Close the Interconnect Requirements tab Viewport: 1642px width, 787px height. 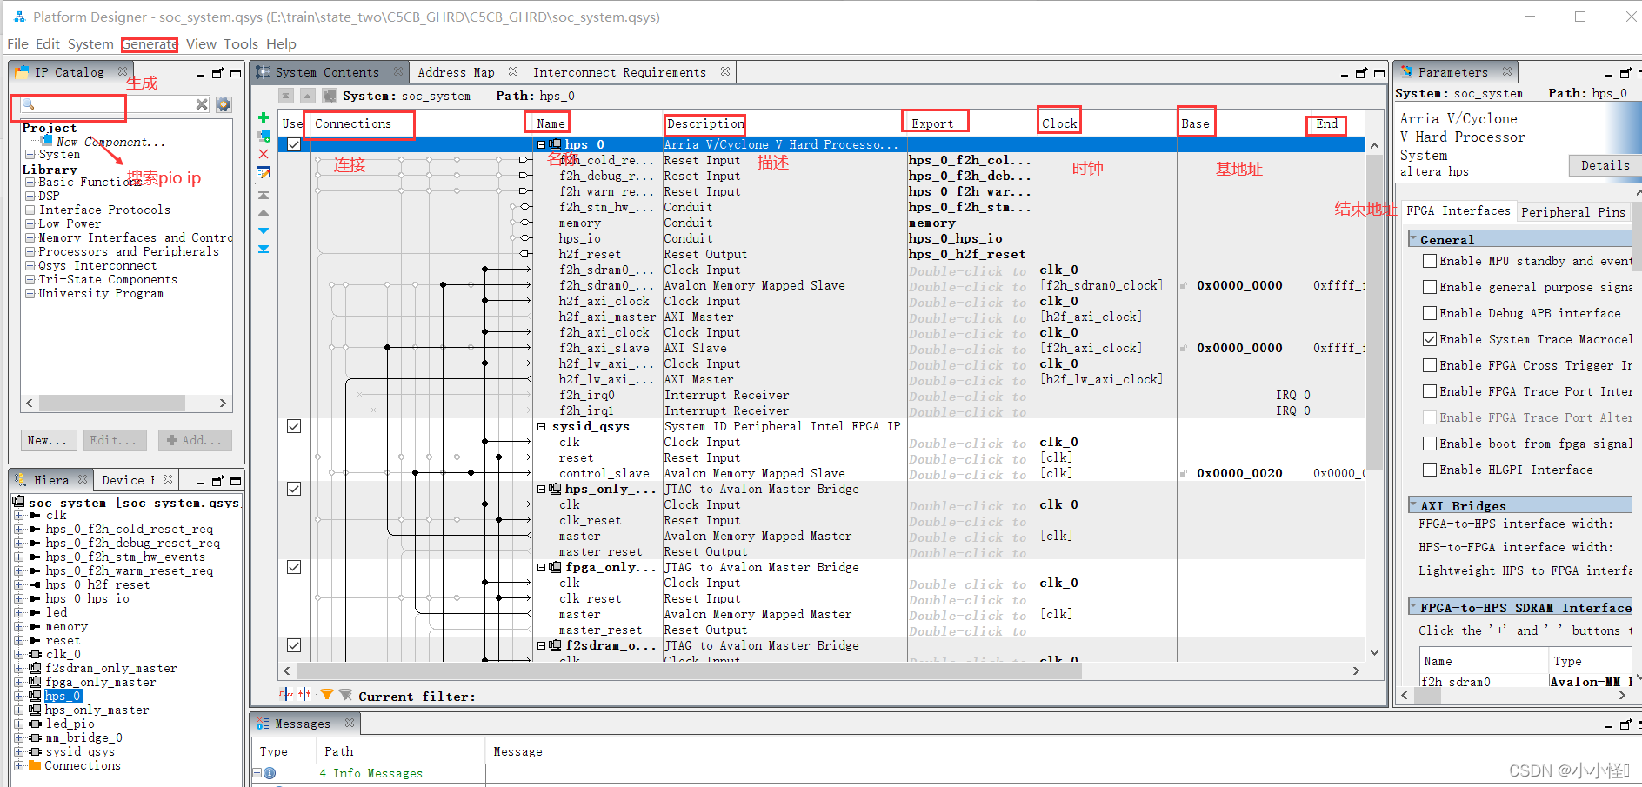pyautogui.click(x=725, y=71)
